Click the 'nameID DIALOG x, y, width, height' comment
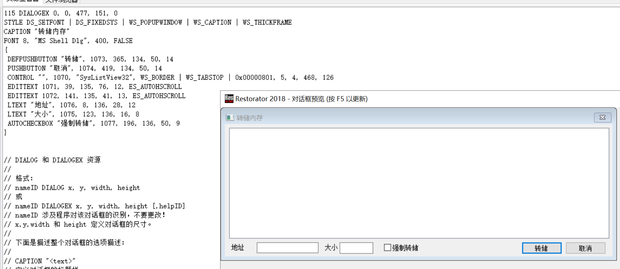This screenshot has height=269, width=620. coord(72,188)
